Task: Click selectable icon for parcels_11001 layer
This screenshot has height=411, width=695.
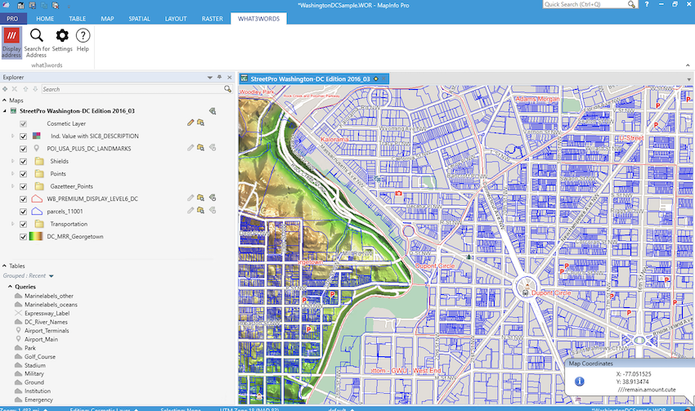Action: point(200,211)
